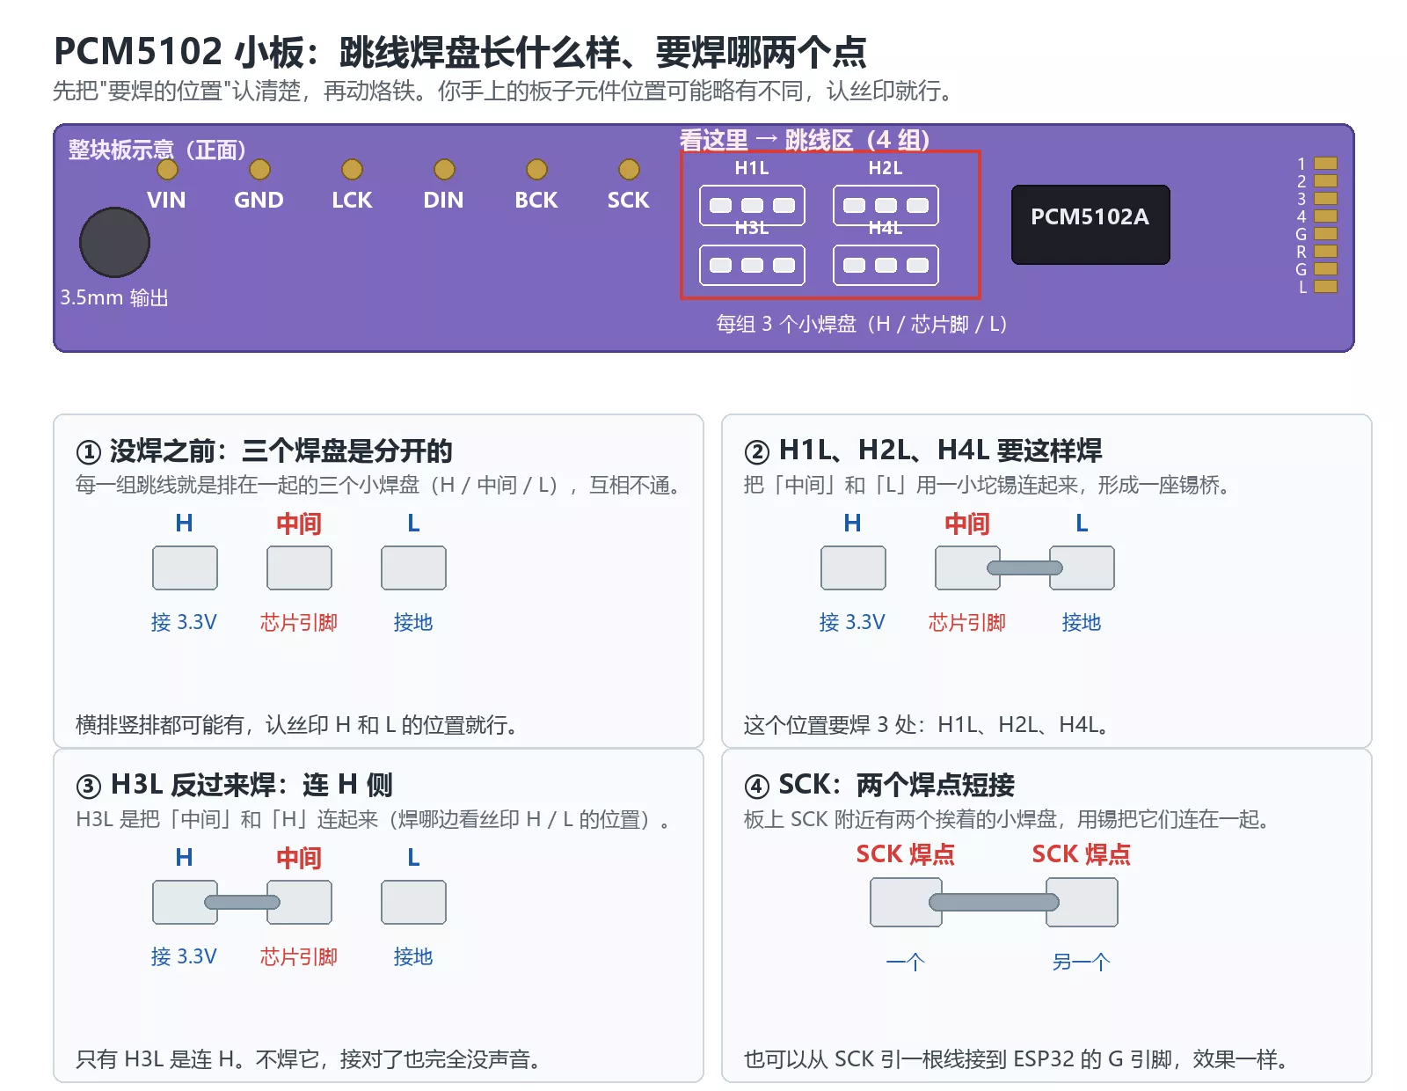Click note 这个位置要焊 3 处：H1L、H2L、H4L
The width and height of the screenshot is (1407, 1091).
[x=927, y=725]
